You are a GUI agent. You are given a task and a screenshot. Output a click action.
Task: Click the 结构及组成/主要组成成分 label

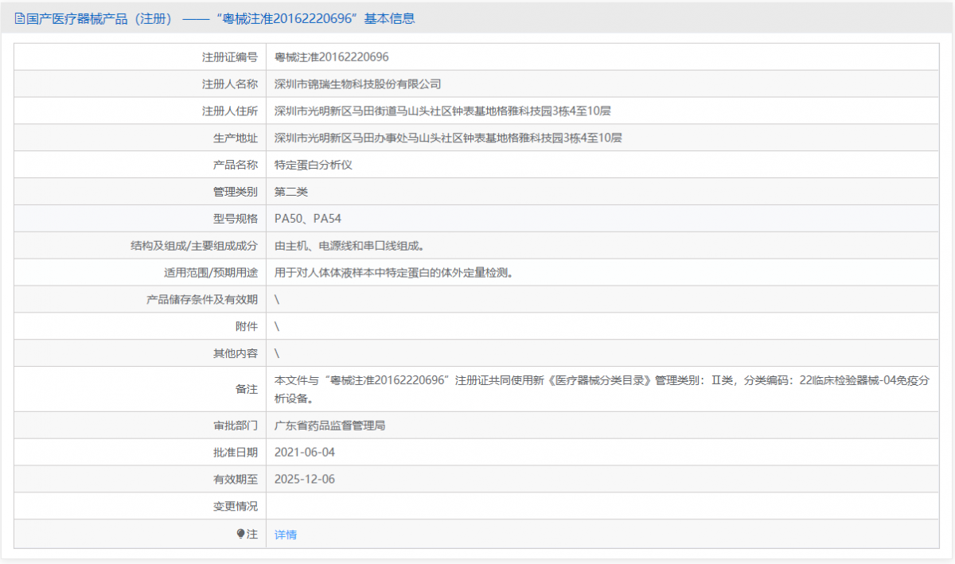click(194, 246)
